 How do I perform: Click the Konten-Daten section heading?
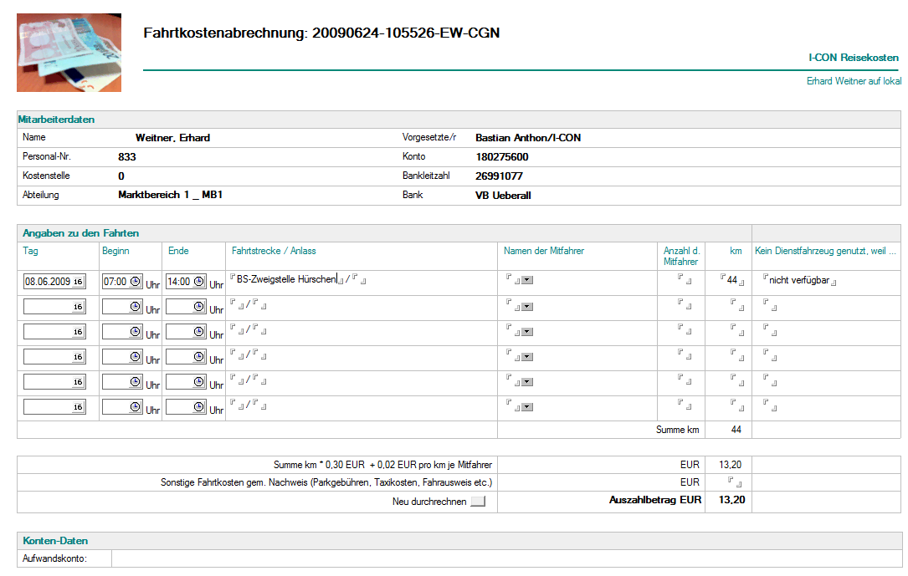click(55, 541)
